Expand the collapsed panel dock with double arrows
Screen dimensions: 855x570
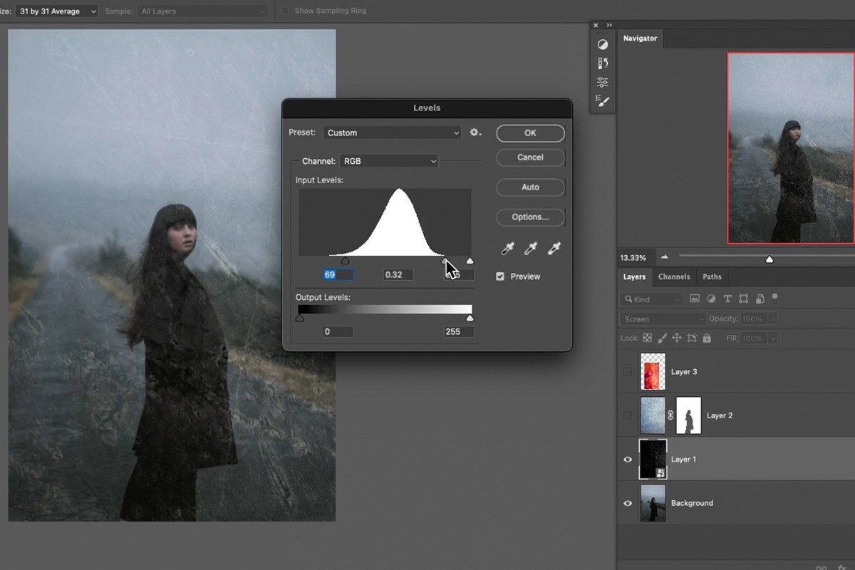tap(609, 26)
